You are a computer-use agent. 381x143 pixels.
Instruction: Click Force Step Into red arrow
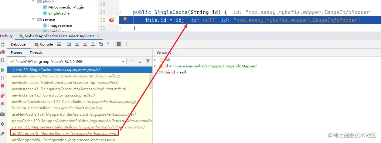[x=85, y=44]
